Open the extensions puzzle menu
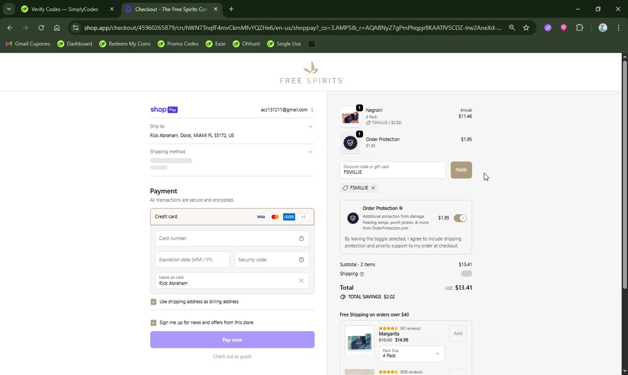 [x=579, y=28]
